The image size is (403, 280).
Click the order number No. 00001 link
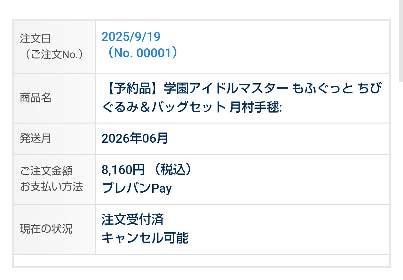[x=139, y=53]
